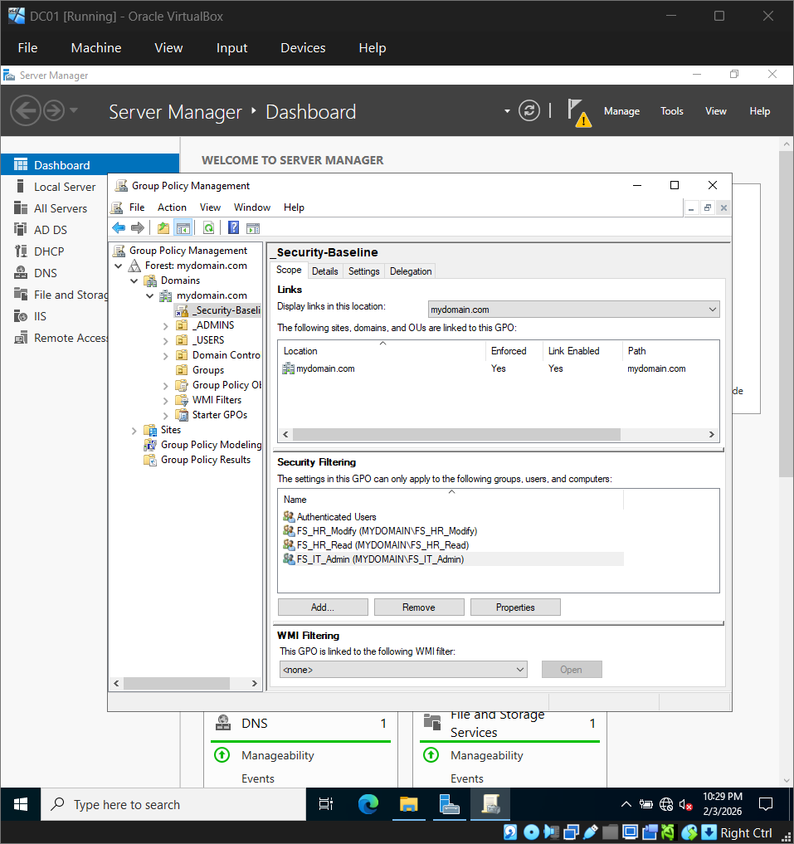794x844 pixels.
Task: Select Group Policy Results node
Action: pyautogui.click(x=205, y=460)
